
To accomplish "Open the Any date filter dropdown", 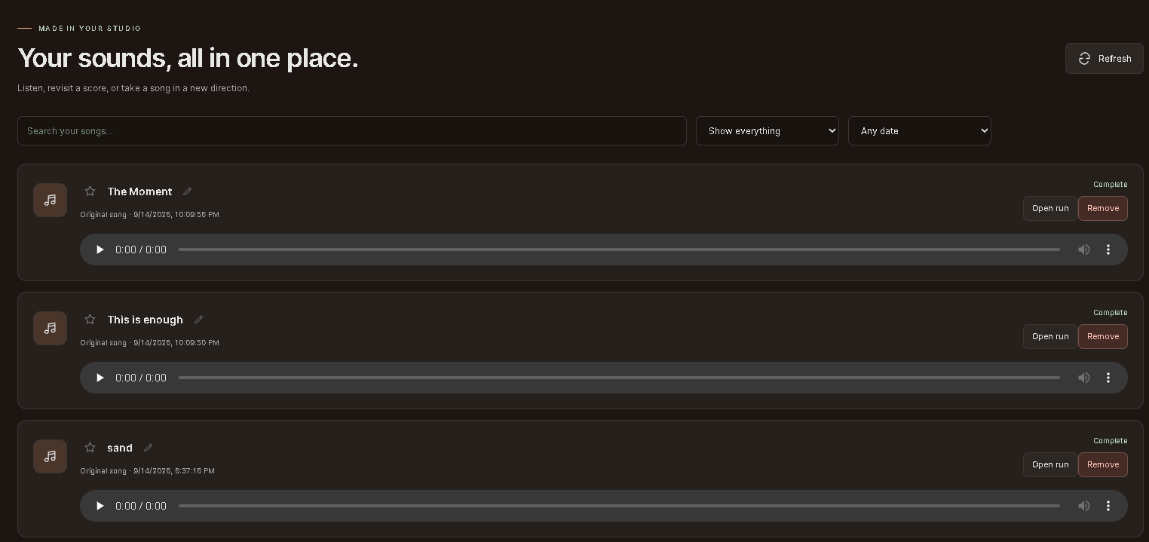I will pyautogui.click(x=919, y=130).
